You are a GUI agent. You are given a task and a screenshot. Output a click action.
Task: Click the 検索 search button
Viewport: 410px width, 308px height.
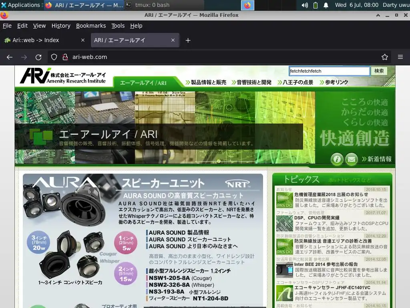379,71
